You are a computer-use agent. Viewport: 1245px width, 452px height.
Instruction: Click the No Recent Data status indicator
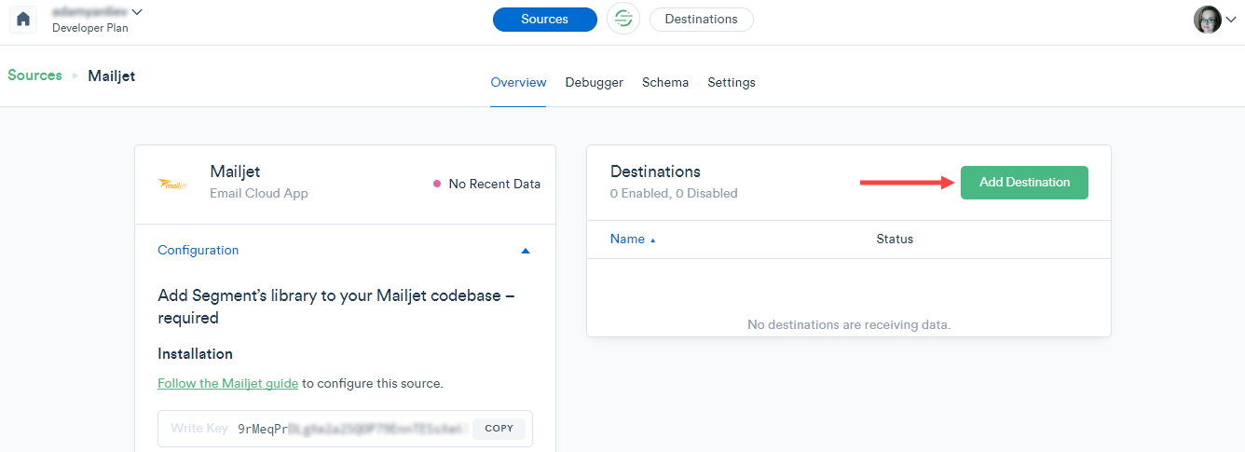(x=486, y=184)
